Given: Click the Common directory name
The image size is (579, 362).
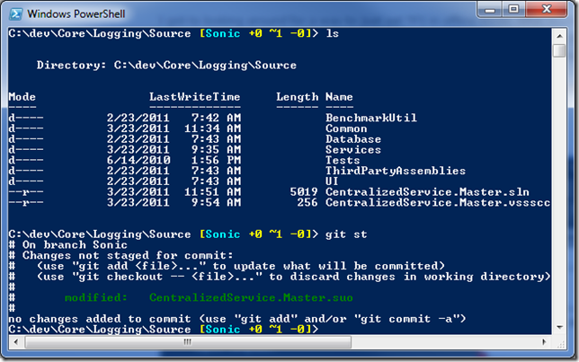Looking at the screenshot, I should point(346,128).
